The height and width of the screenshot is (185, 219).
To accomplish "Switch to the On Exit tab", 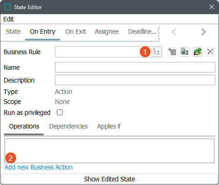I will click(x=75, y=31).
